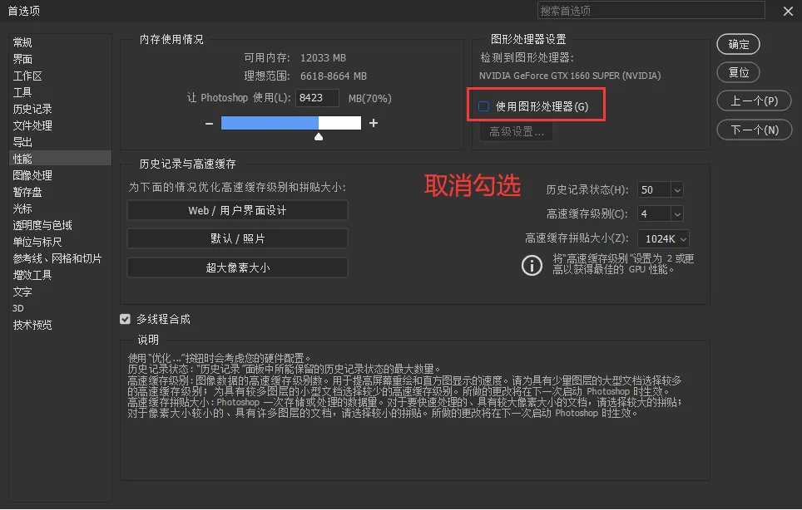802x510 pixels.
Task: Open the 技术预览 preferences section
Action: pos(33,325)
